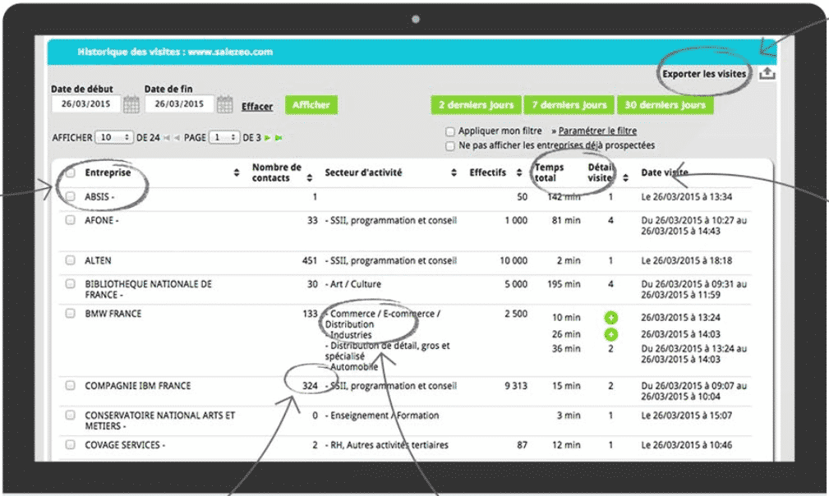Click the export upload icon
This screenshot has height=496, width=829.
767,73
